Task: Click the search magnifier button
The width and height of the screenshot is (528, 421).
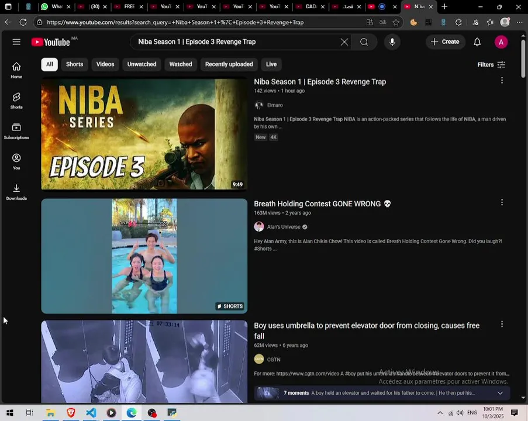Action: point(364,42)
